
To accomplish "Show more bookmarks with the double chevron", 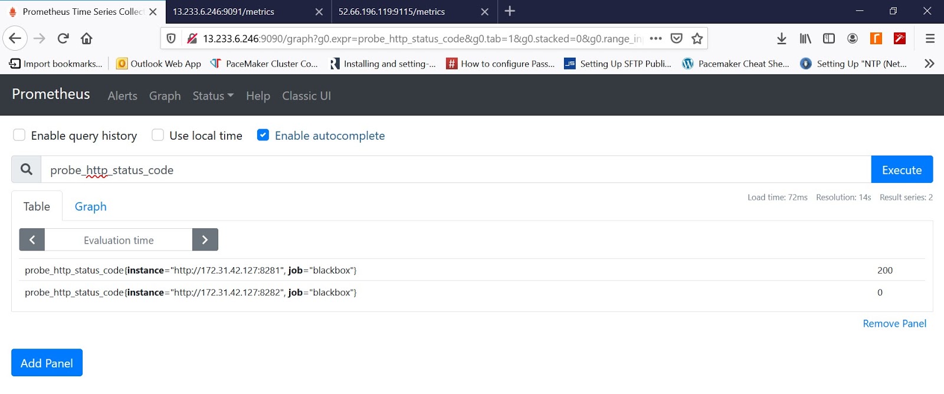I will (x=929, y=64).
